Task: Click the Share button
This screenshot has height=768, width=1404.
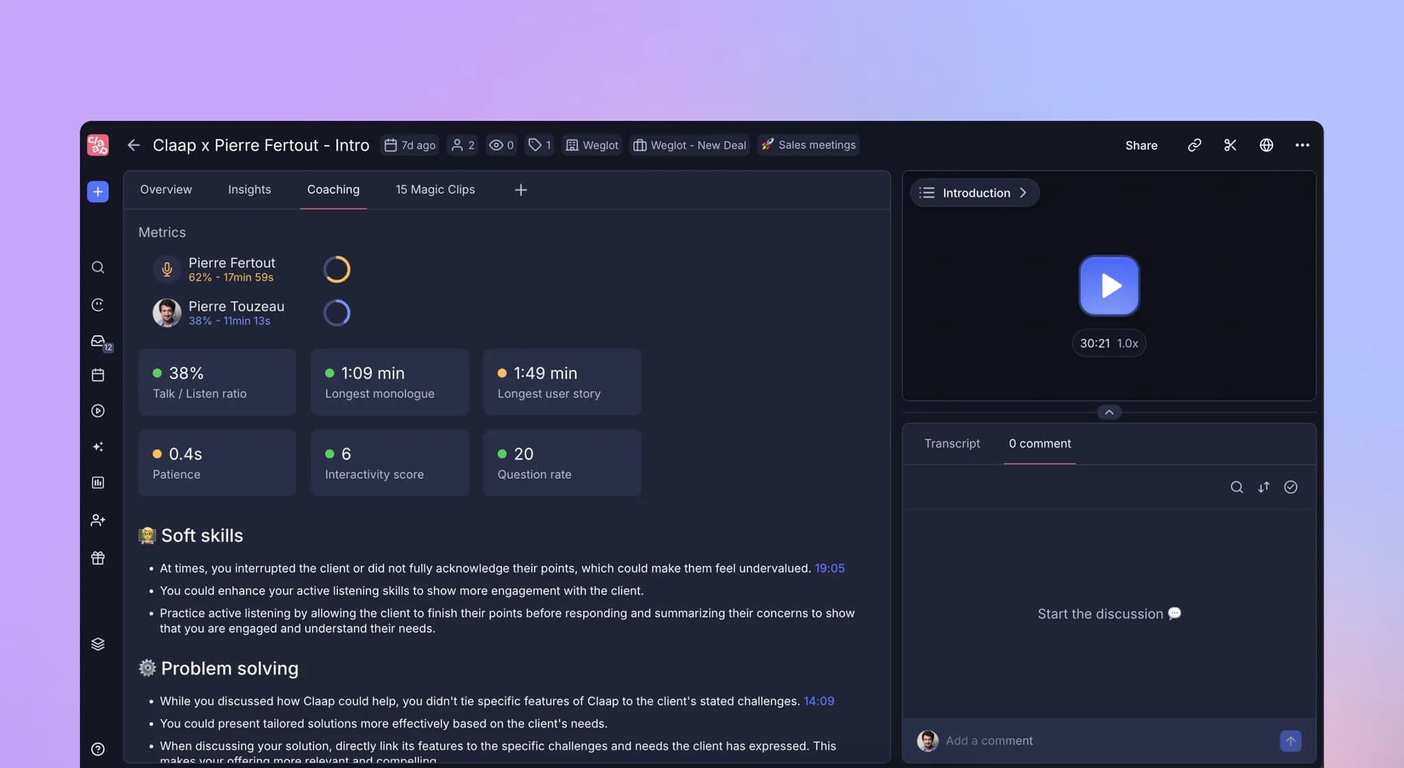Action: 1141,145
